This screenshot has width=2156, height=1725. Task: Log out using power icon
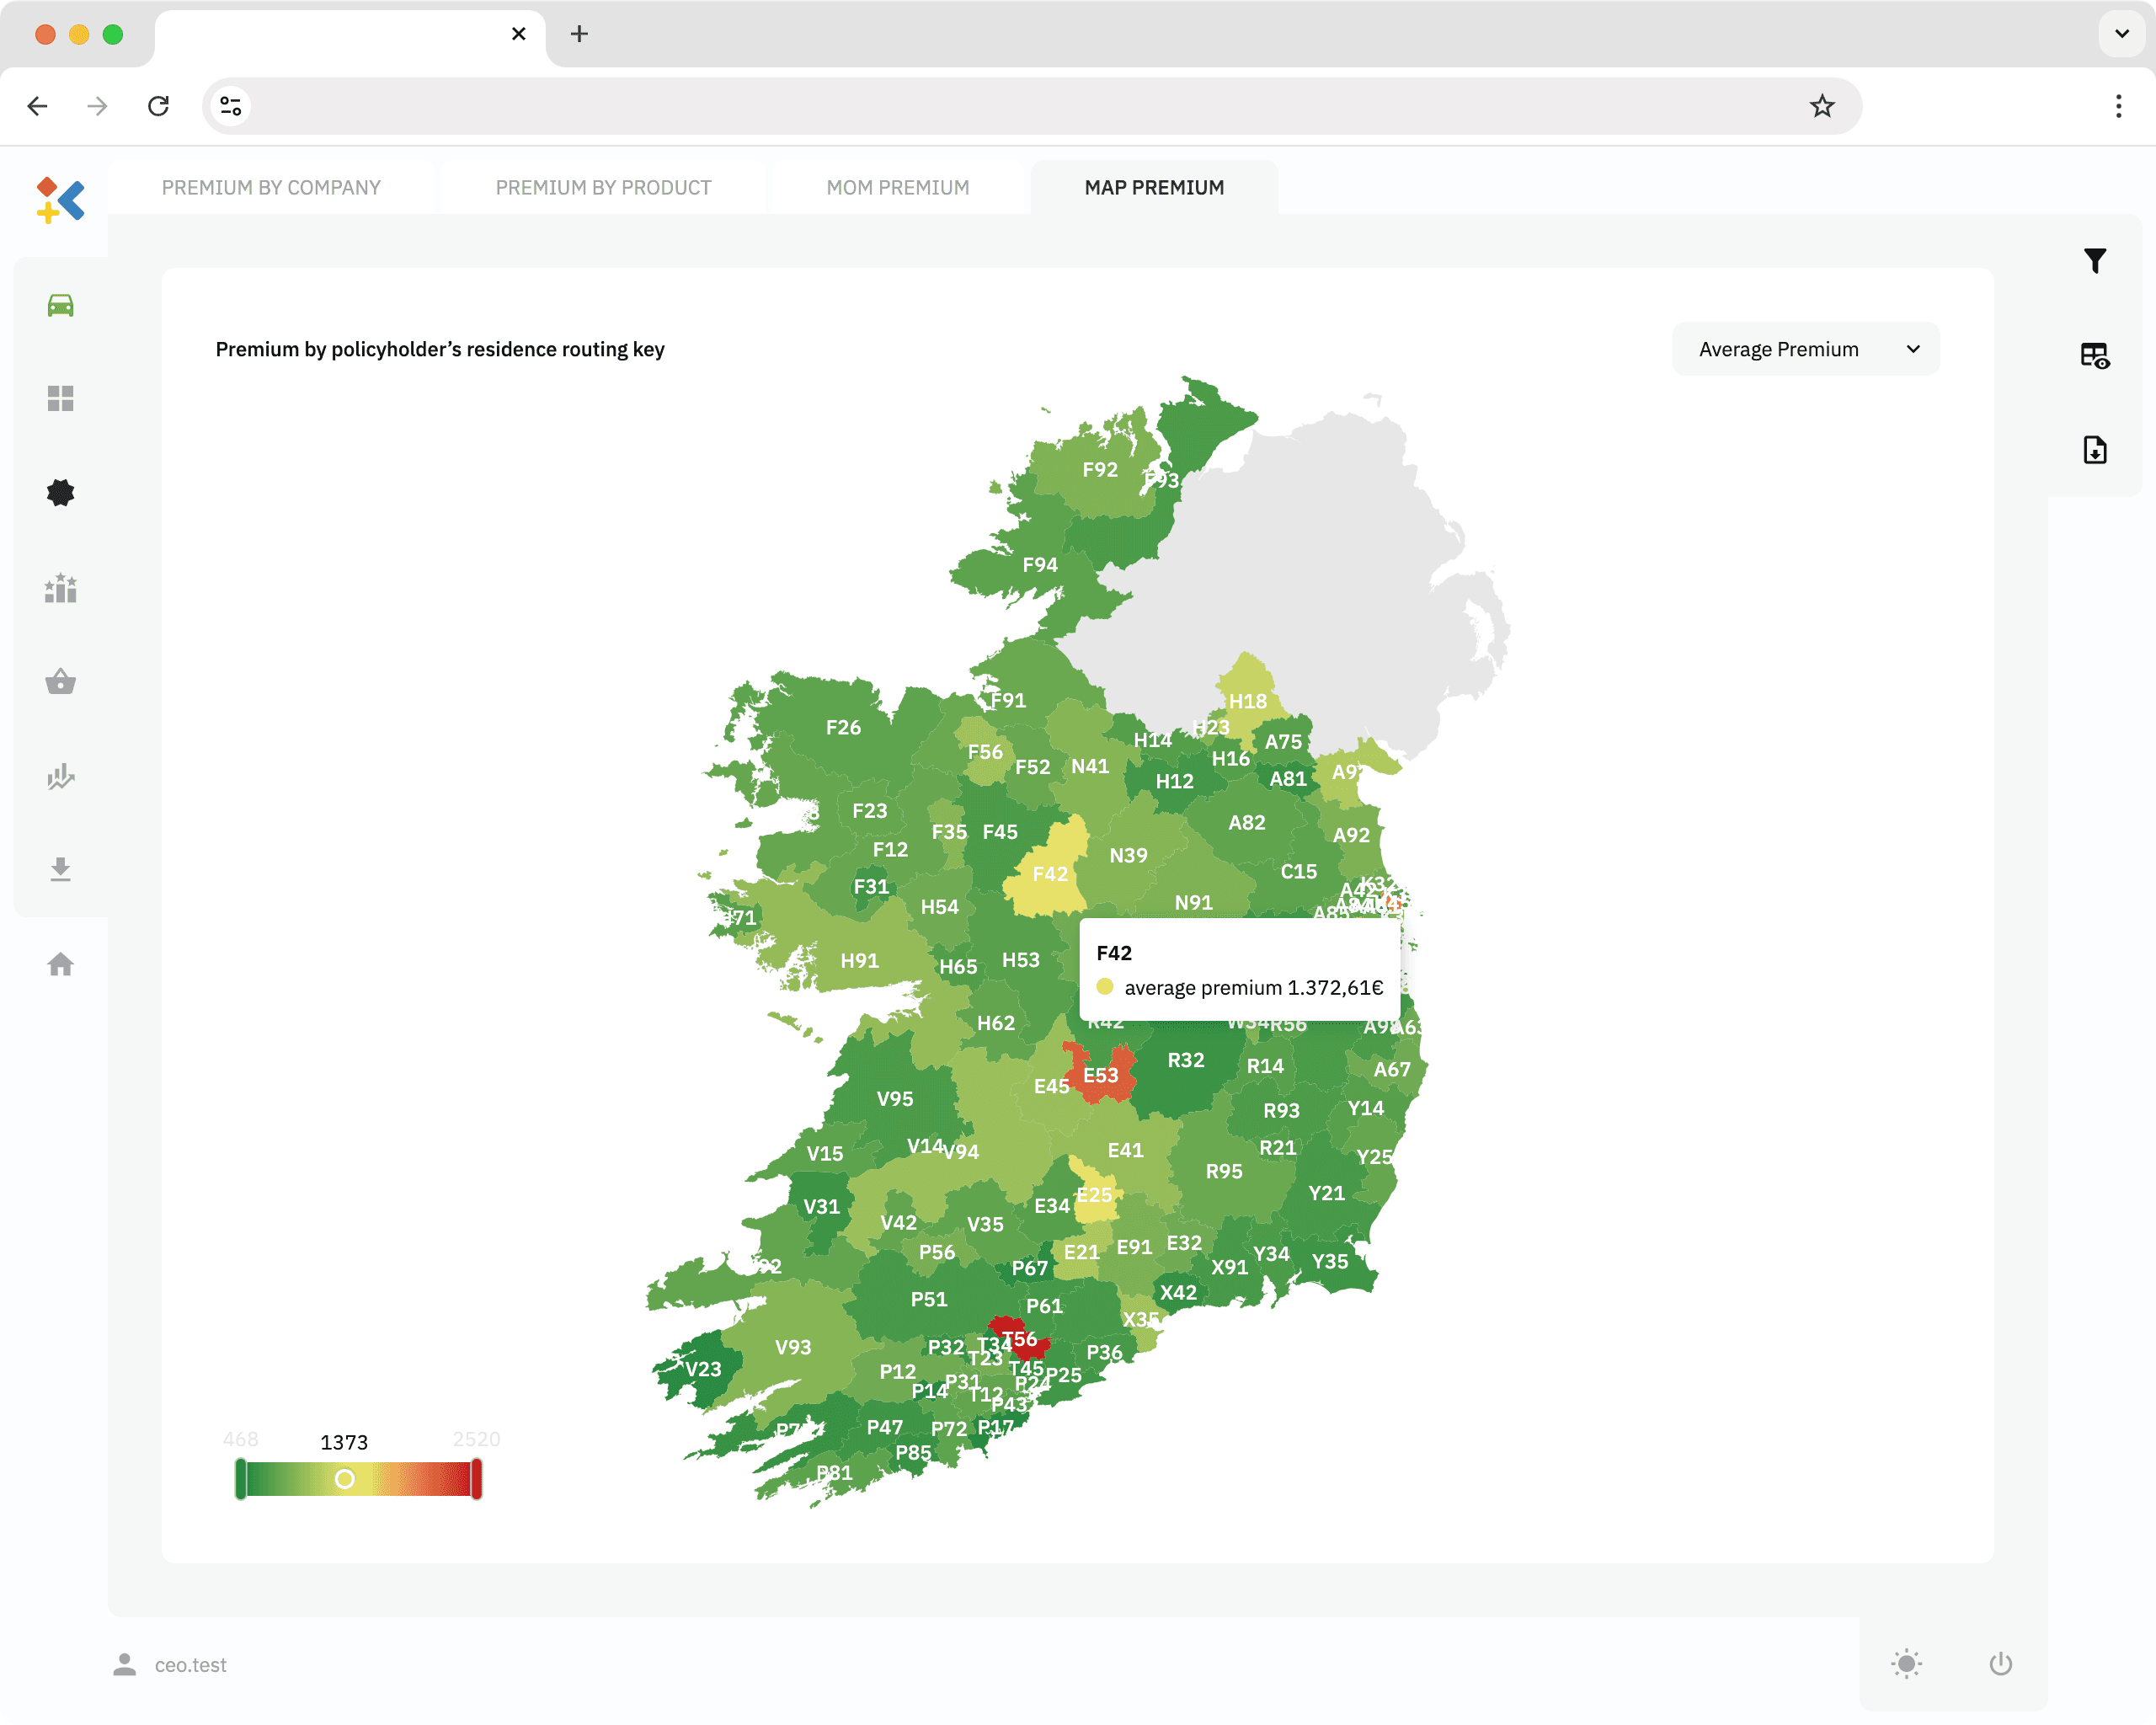coord(2000,1663)
